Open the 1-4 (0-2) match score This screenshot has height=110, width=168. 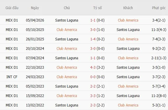(x=97, y=39)
